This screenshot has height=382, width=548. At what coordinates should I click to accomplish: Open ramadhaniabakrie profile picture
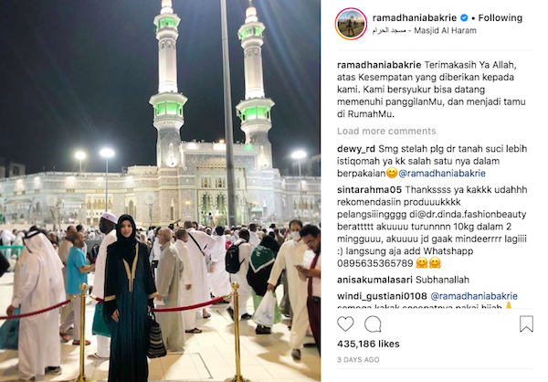[351, 24]
